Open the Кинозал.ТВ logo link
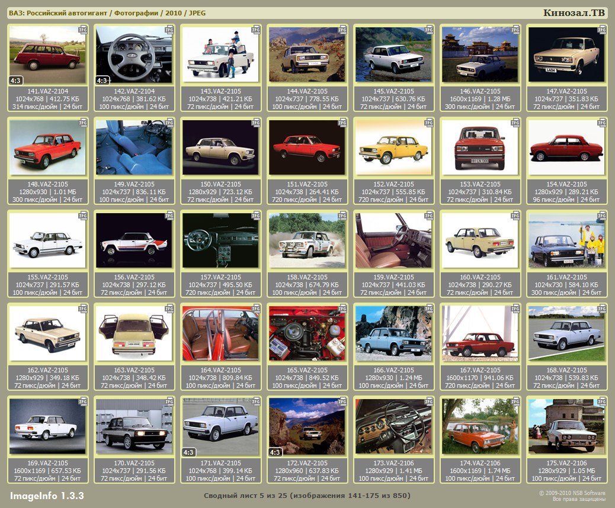Screen dimensions: 615x508 click(574, 13)
